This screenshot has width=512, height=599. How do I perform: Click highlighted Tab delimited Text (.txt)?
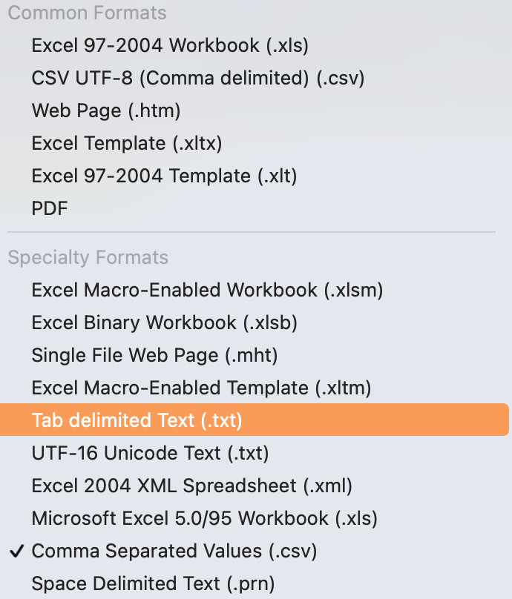point(137,420)
